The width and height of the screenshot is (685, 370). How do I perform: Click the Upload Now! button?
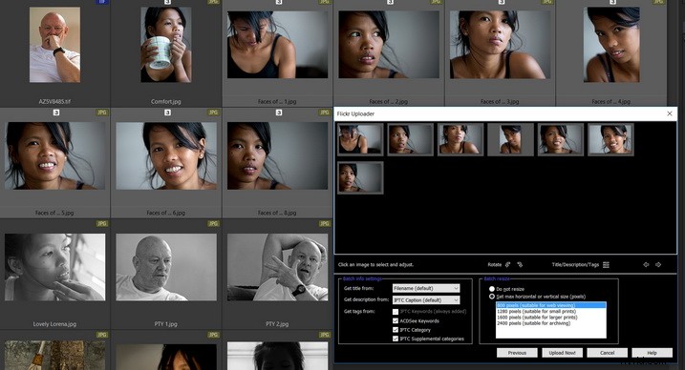click(x=563, y=353)
